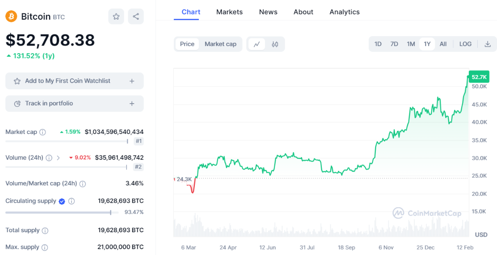Click the share icon beside Bitcoin title
This screenshot has width=497, height=255.
(x=136, y=17)
